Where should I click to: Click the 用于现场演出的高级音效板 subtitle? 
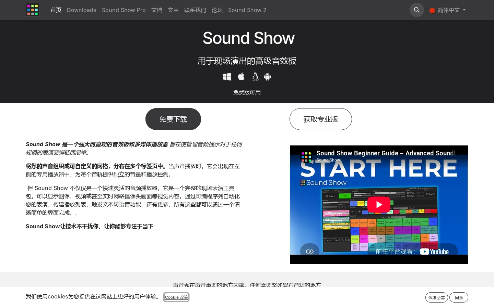247,61
